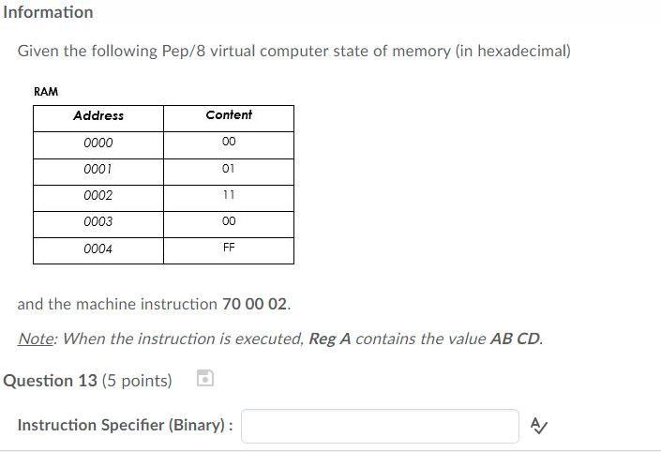
Task: Click the machine instruction 70 00 02 text
Action: pos(255,304)
